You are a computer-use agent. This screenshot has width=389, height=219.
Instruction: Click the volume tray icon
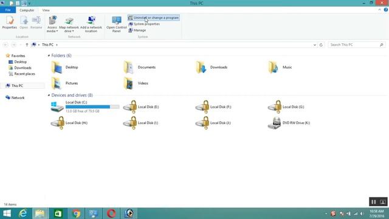coord(362,214)
